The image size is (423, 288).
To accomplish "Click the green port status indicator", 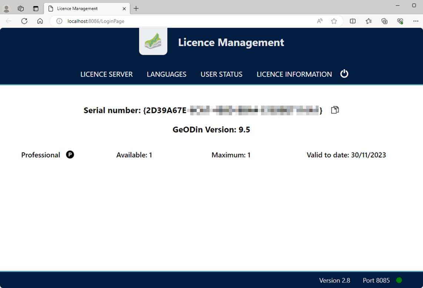I will pyautogui.click(x=399, y=280).
